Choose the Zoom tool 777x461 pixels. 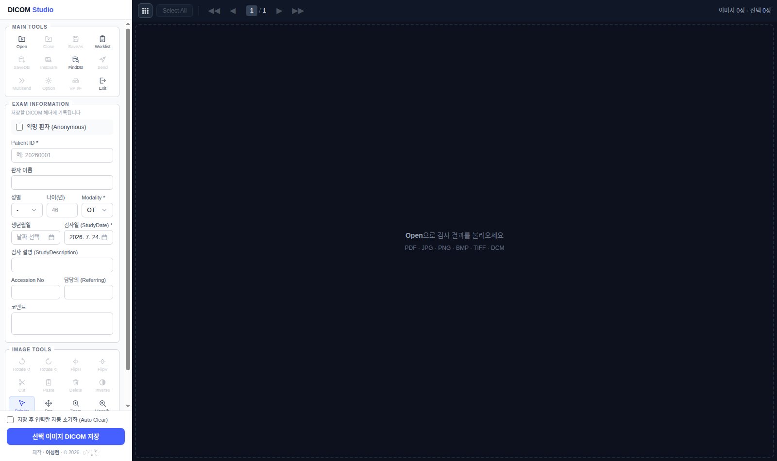76,404
